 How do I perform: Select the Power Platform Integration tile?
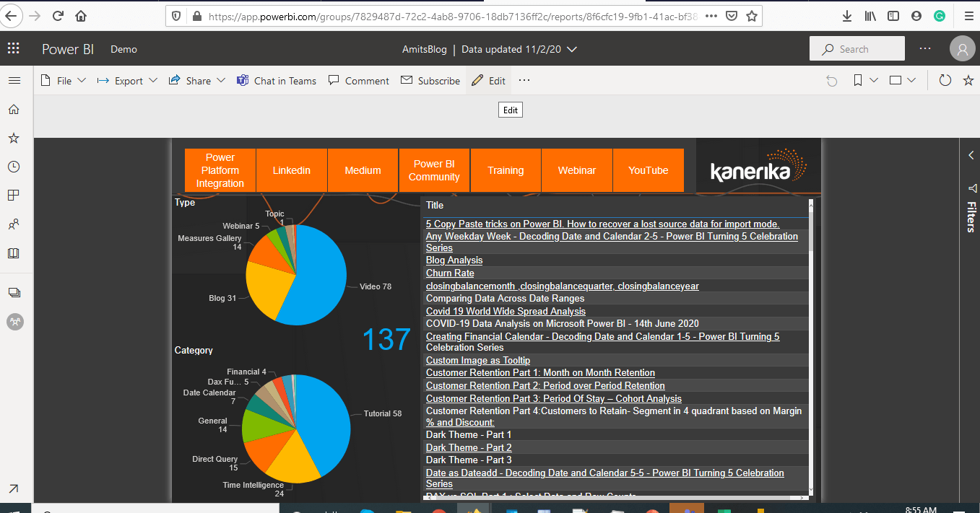pyautogui.click(x=220, y=170)
